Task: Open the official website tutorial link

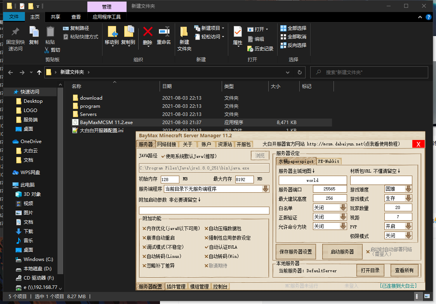Action: (331, 144)
